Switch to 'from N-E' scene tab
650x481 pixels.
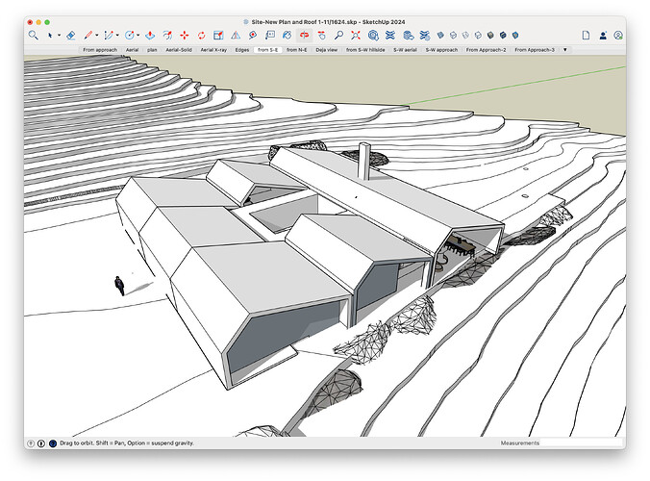297,50
